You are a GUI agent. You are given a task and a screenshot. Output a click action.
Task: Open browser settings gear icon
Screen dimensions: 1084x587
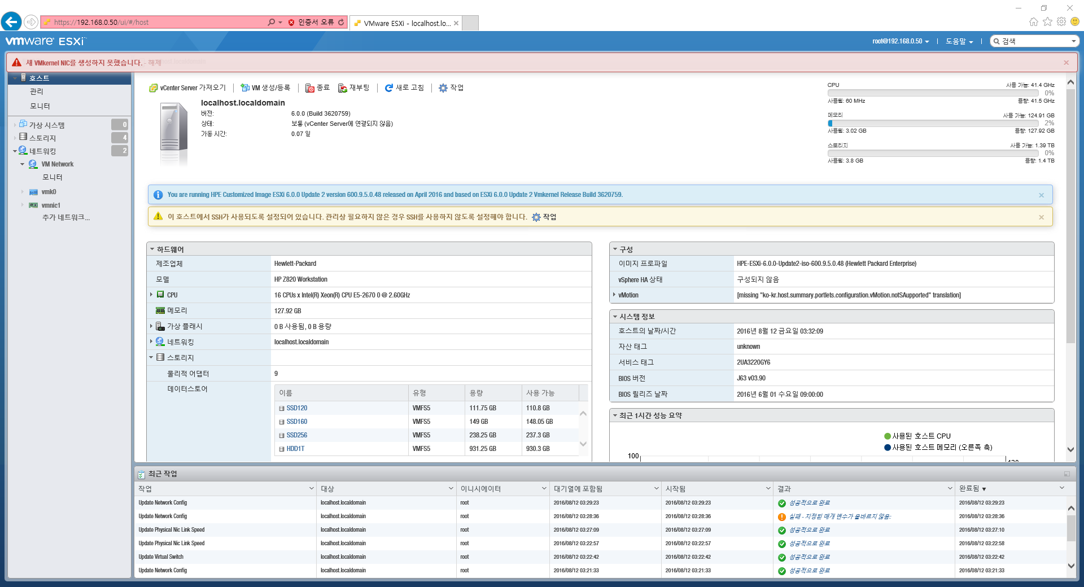tap(1061, 21)
